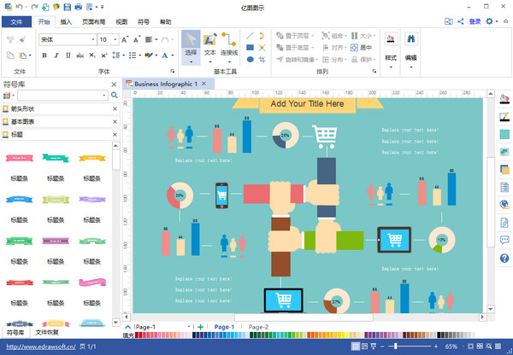The height and width of the screenshot is (355, 513).
Task: Toggle underline text formatting
Action: (x=68, y=55)
